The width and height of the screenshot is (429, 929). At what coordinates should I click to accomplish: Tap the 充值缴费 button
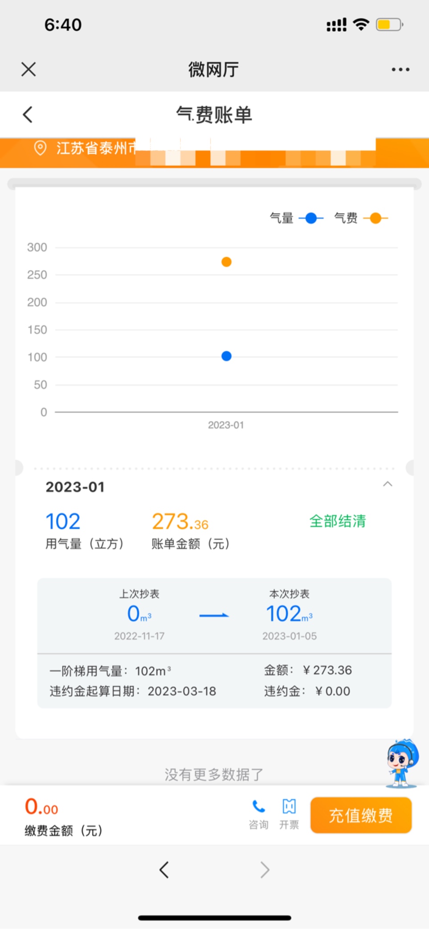(361, 815)
